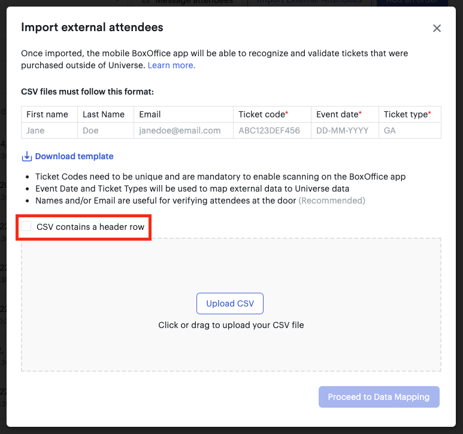
Task: Click the sample 'Jane' cell
Action: (x=49, y=130)
